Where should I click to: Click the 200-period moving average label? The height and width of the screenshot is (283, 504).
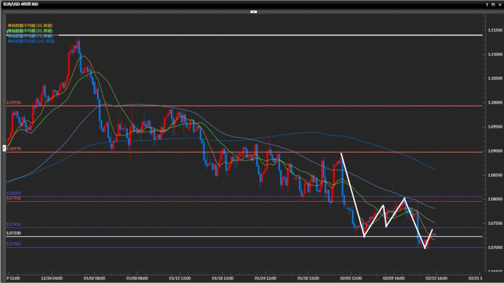tap(31, 41)
